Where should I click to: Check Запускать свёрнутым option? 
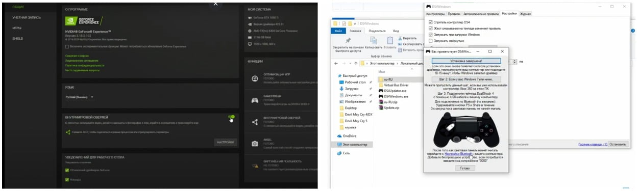click(431, 41)
